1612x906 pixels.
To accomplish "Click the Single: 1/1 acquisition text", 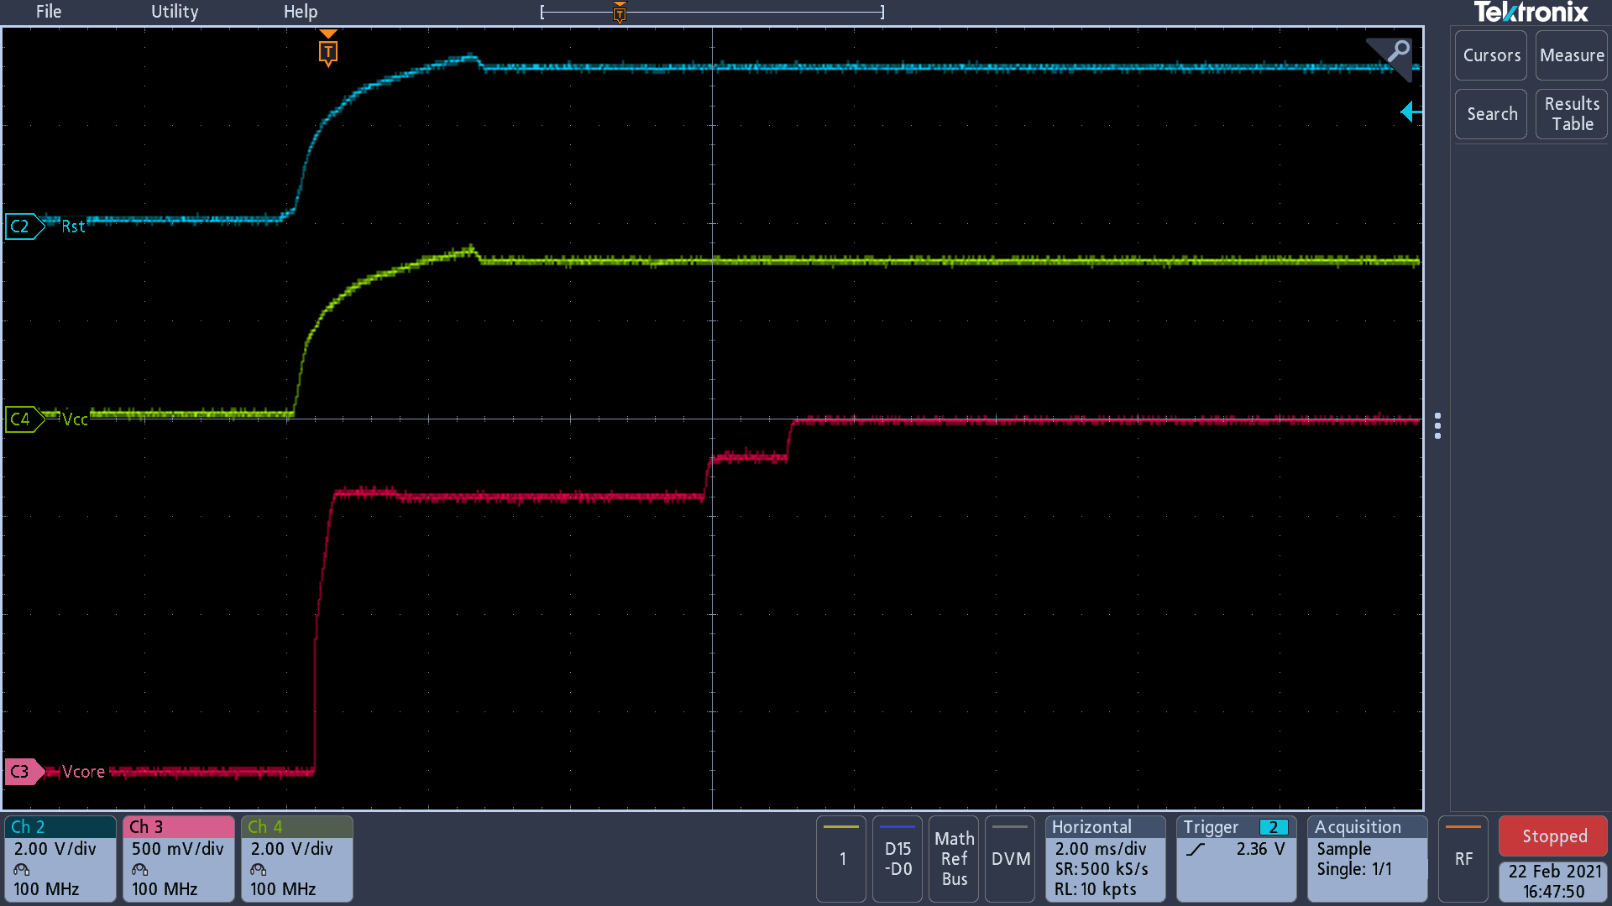I will [x=1354, y=869].
